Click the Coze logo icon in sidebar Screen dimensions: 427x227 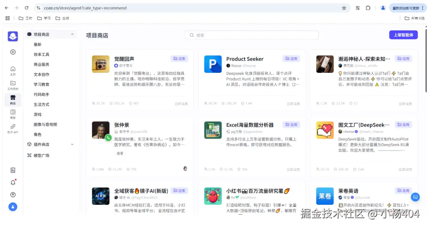tap(13, 36)
